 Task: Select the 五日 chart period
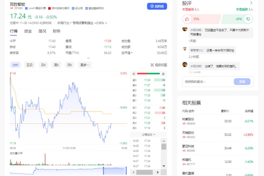pos(29,65)
